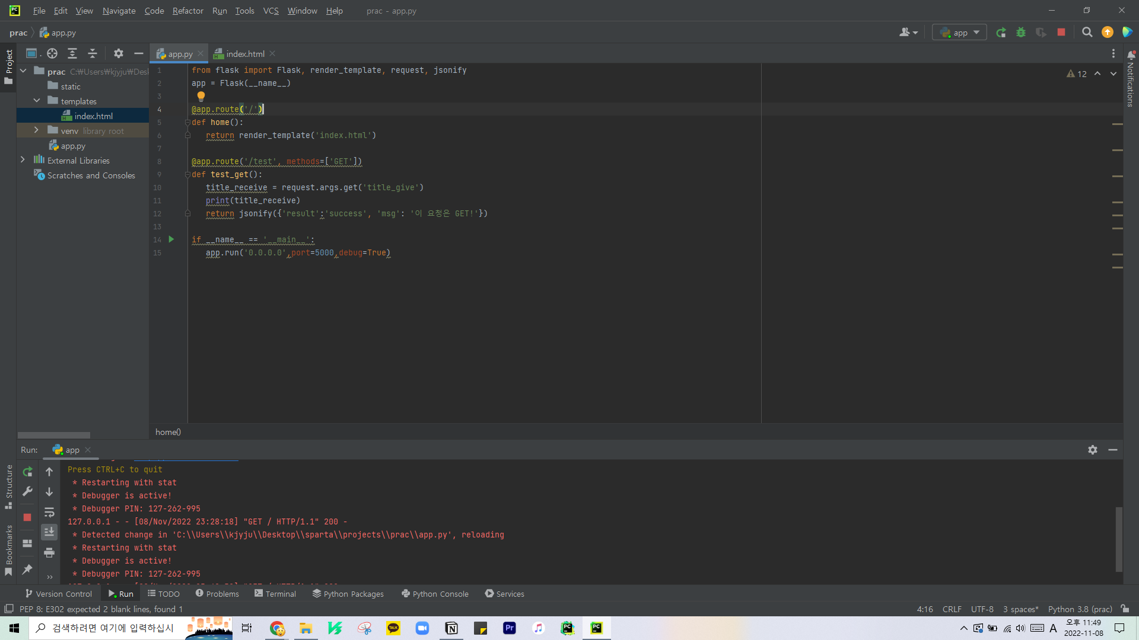
Task: Toggle soft-wrap in the Run console
Action: coord(49,512)
